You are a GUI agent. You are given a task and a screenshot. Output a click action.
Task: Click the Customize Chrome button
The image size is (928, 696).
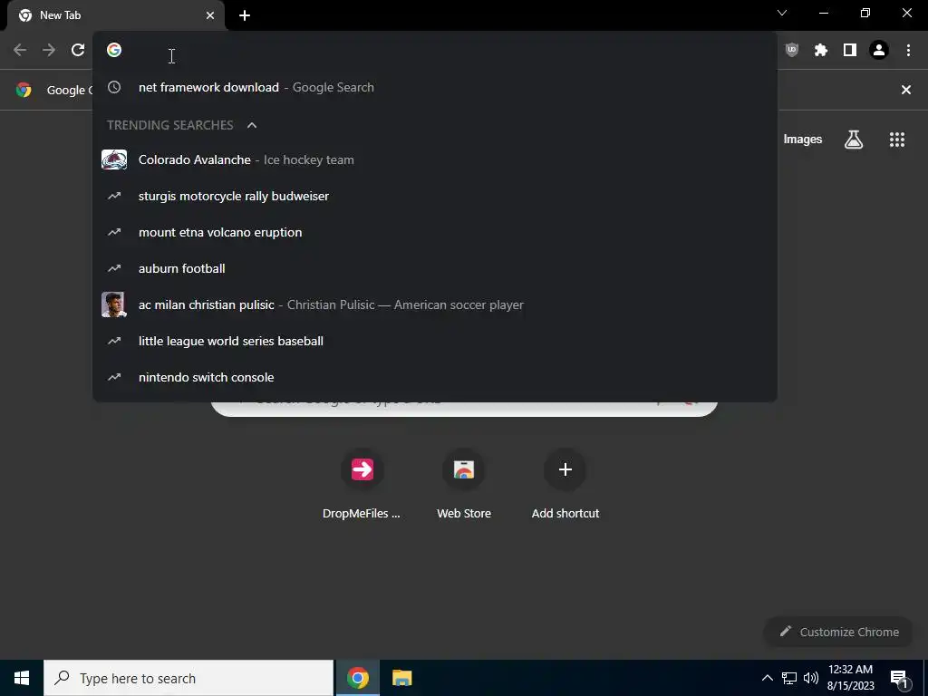[x=839, y=632]
